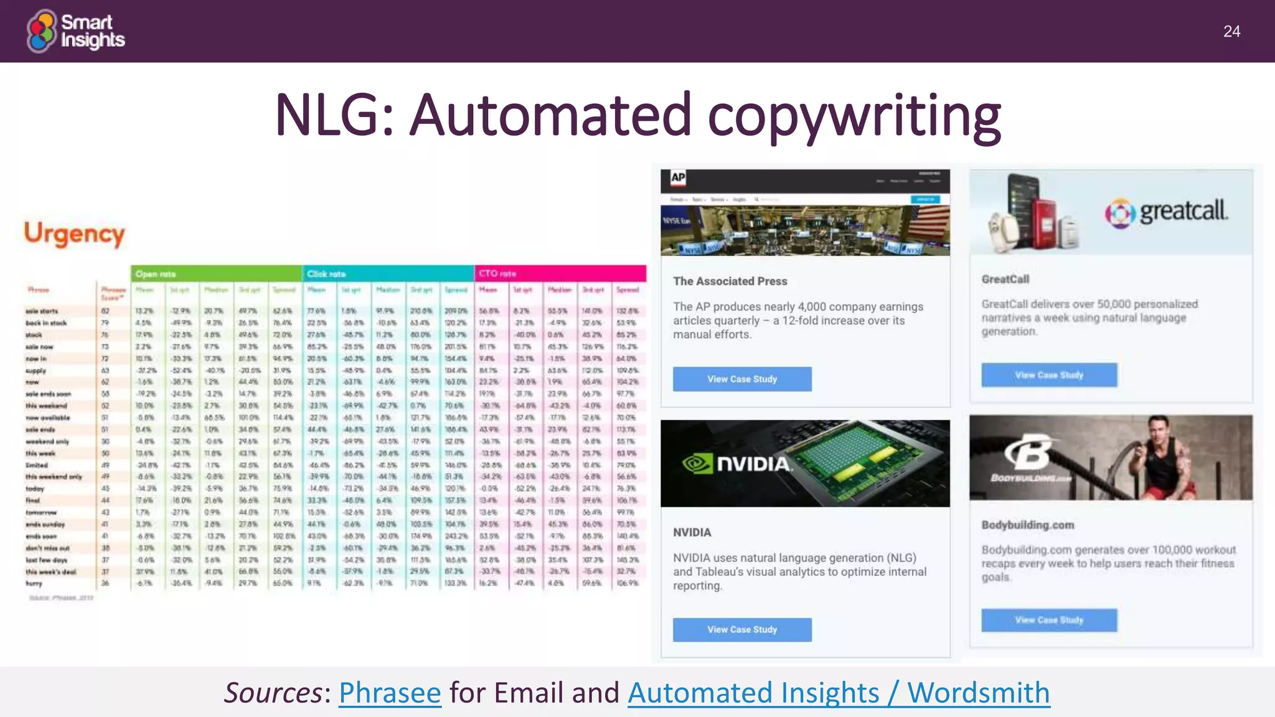The image size is (1275, 717).
Task: Click View Case Study under The Associated Press
Action: pos(742,379)
